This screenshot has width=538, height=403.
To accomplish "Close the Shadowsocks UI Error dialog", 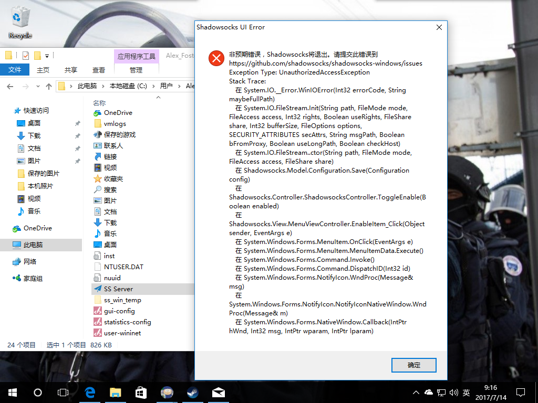I will point(439,27).
